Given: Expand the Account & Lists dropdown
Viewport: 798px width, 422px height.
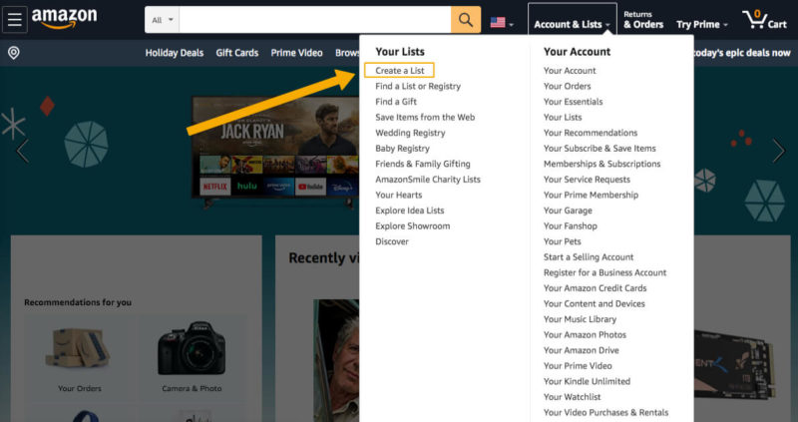Looking at the screenshot, I should 572,24.
